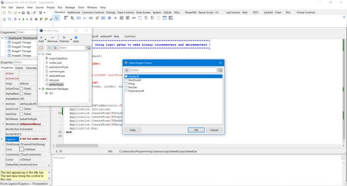The height and width of the screenshot is (186, 347).
Task: Expand the Constraints property
Action: pyautogui.click(x=3, y=155)
